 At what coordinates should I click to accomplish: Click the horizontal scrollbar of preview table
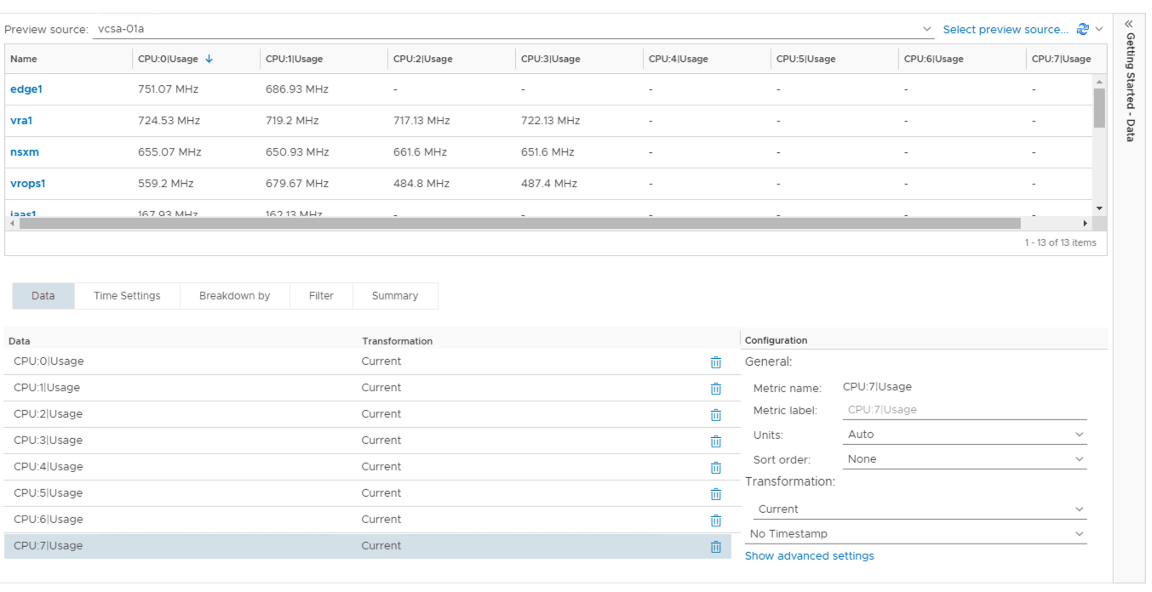(519, 224)
